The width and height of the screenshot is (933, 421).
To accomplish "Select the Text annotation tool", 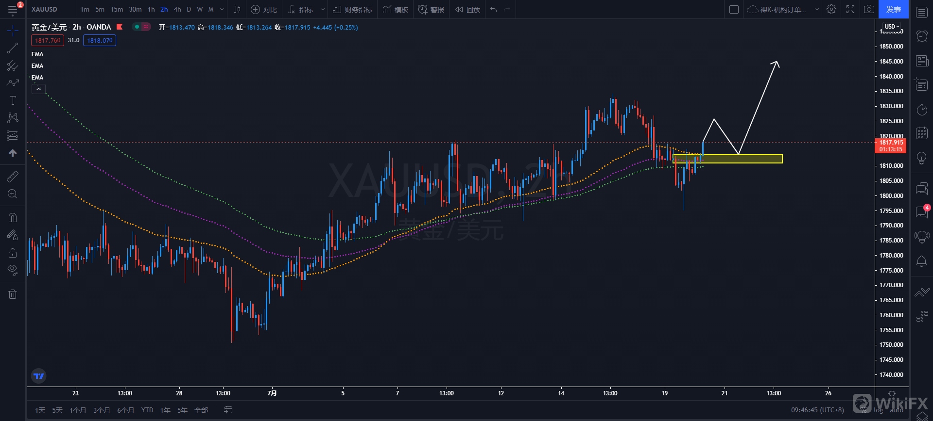I will (x=13, y=100).
